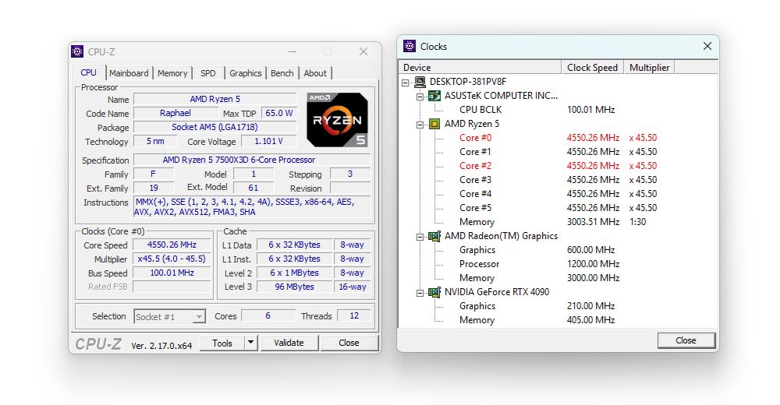Select Core #3 in the clocks tree
This screenshot has width=780, height=405.
475,180
